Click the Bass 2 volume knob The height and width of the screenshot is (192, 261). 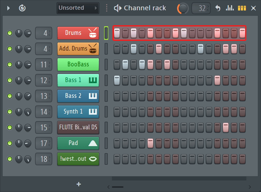(28, 96)
